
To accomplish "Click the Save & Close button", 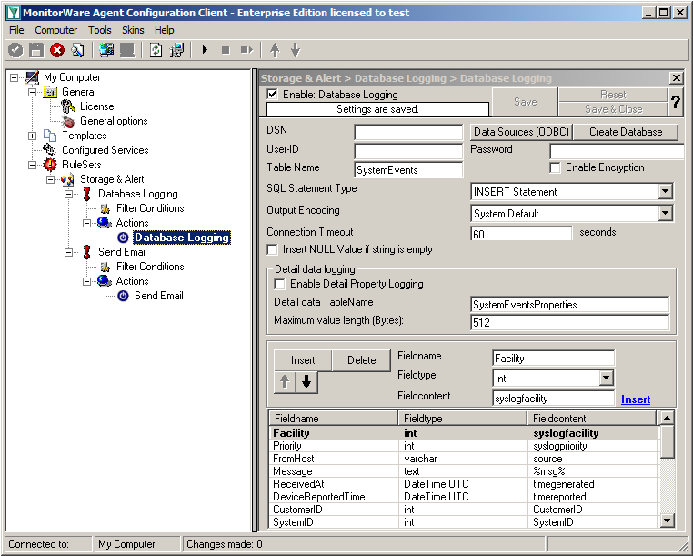I will pos(613,109).
